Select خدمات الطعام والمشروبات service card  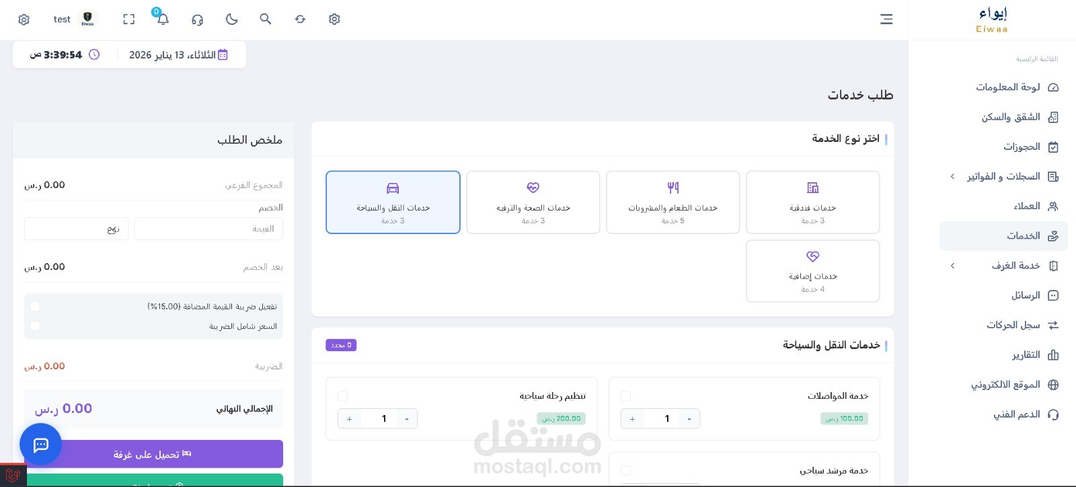point(672,202)
